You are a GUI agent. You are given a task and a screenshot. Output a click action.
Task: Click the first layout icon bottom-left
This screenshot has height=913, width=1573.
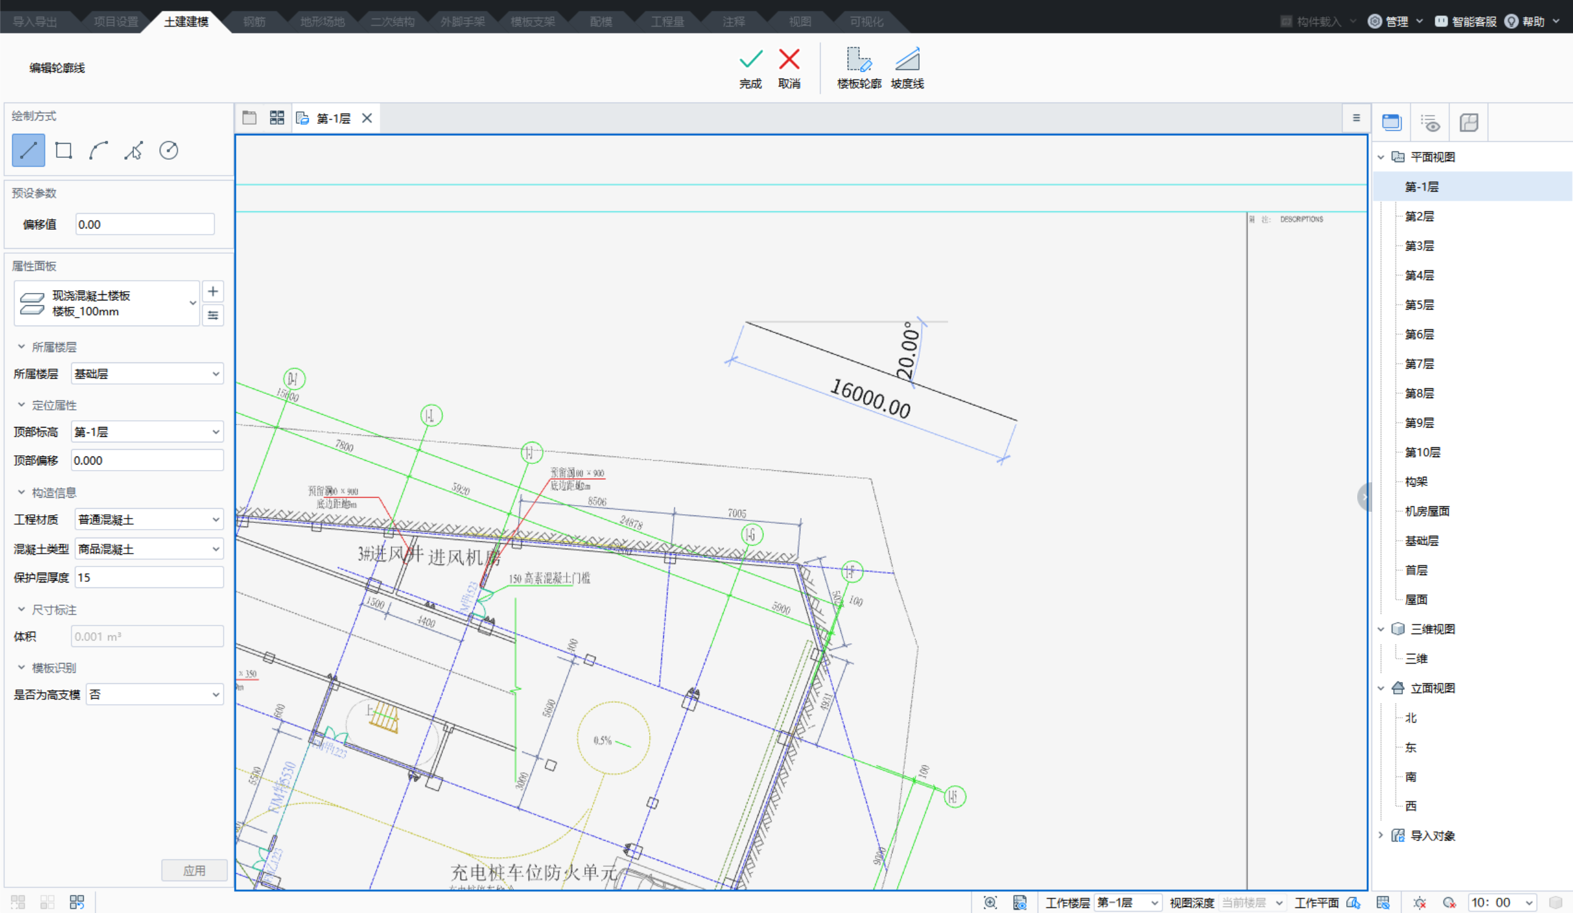pyautogui.click(x=17, y=902)
